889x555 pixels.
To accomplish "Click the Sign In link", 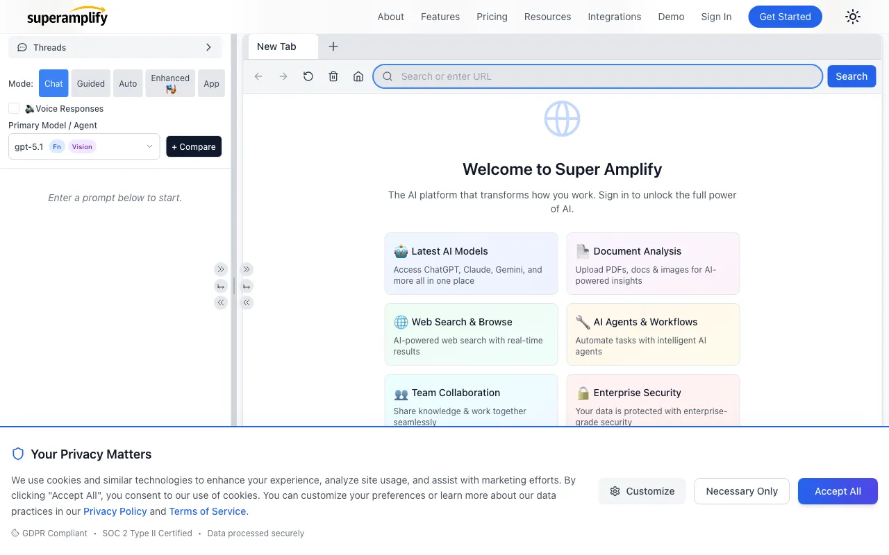I will click(x=716, y=17).
